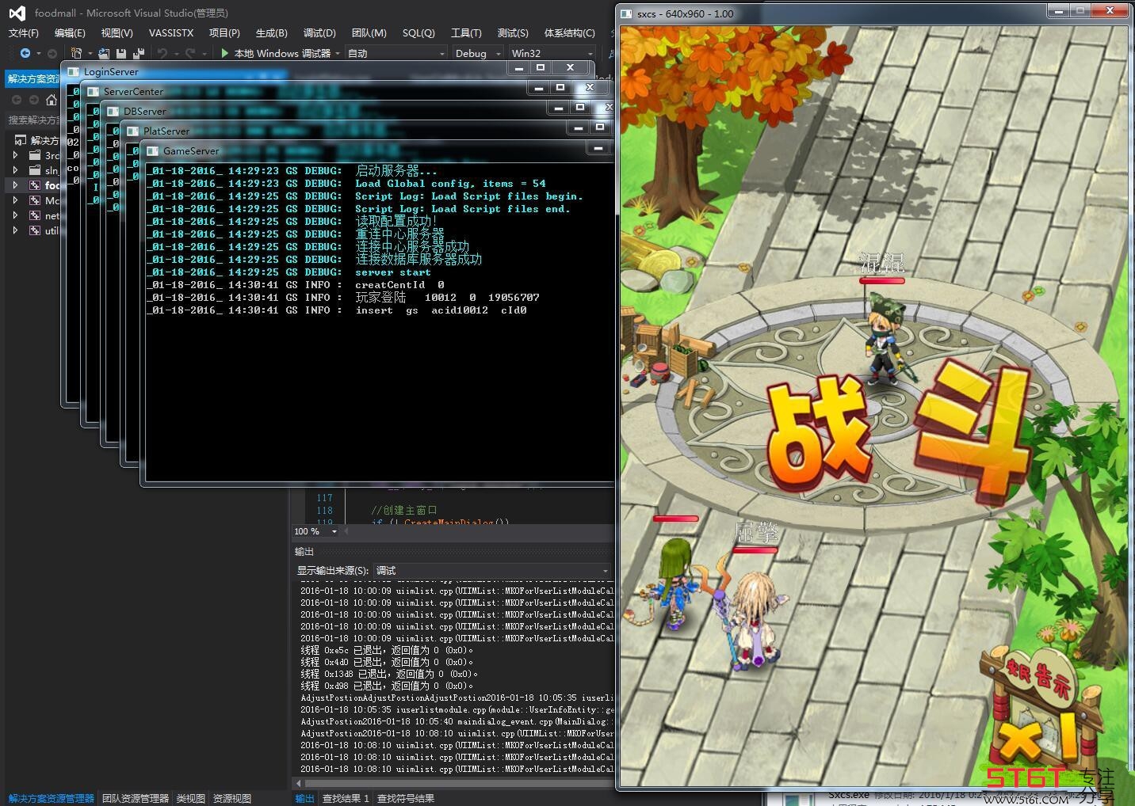
Task: Open the 测试(S) menu
Action: 513,32
